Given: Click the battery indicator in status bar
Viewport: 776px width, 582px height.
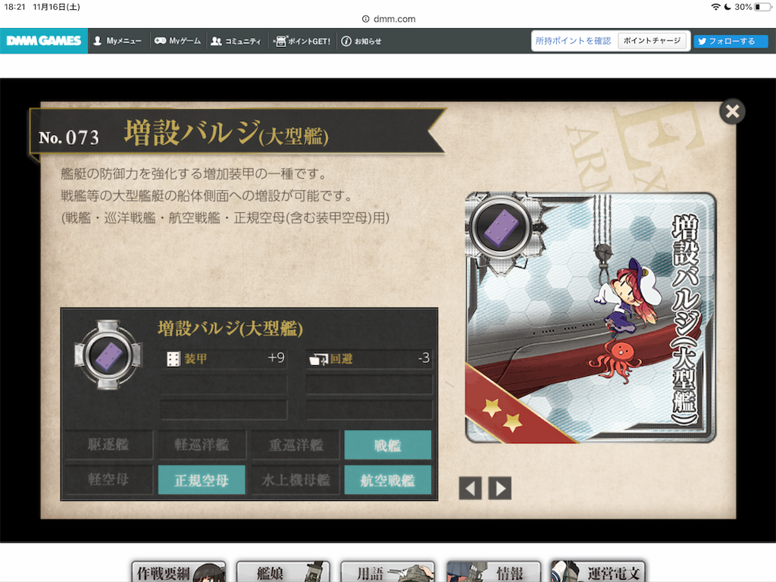Looking at the screenshot, I should click(x=762, y=7).
